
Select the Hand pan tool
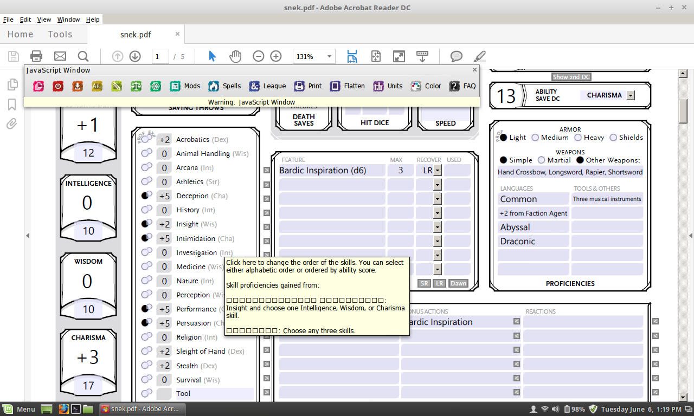point(235,56)
